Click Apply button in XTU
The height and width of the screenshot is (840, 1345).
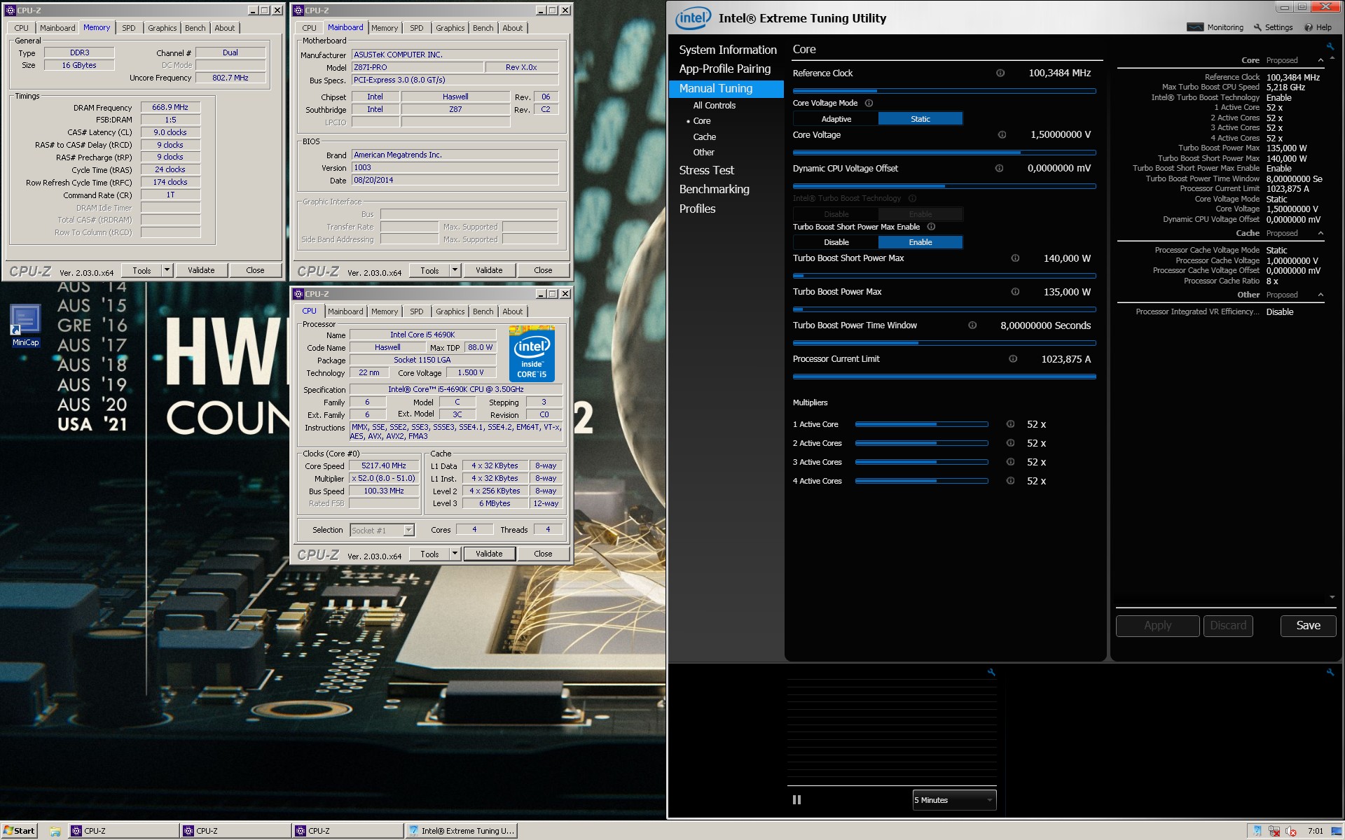(1157, 626)
